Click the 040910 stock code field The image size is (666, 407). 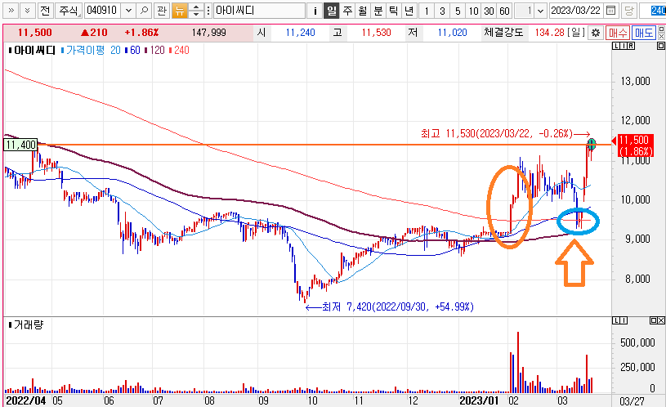point(103,11)
